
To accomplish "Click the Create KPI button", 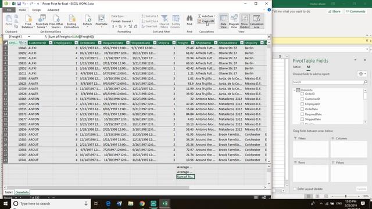I will [x=206, y=21].
